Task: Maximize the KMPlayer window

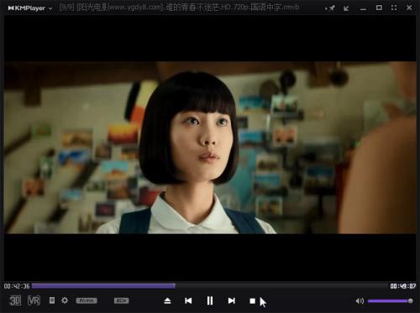Action: click(x=379, y=8)
